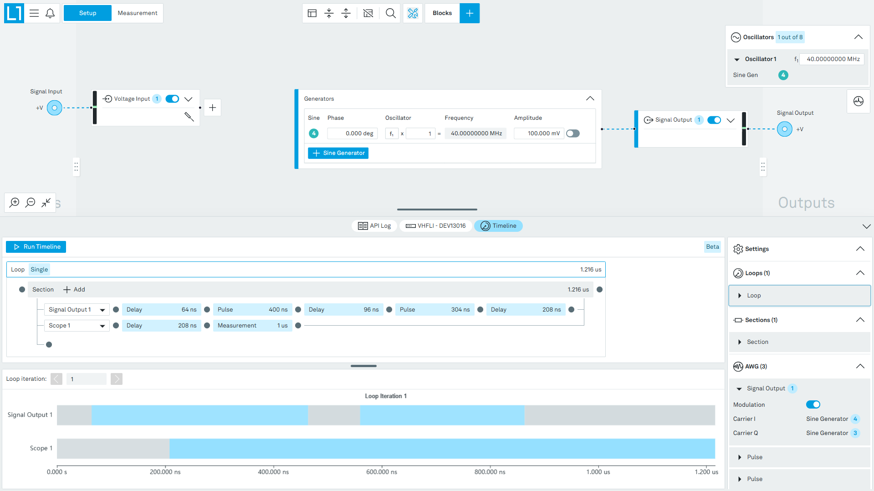
Task: Click the Scope 1 measurement timeline bar
Action: (x=442, y=449)
